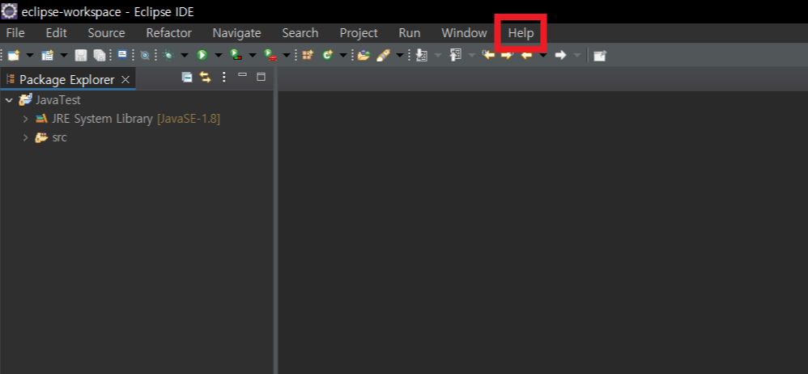Maximize the Package Explorer view

(262, 78)
